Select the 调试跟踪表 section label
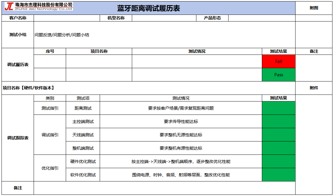The width and height of the screenshot is (334, 196). [18, 138]
